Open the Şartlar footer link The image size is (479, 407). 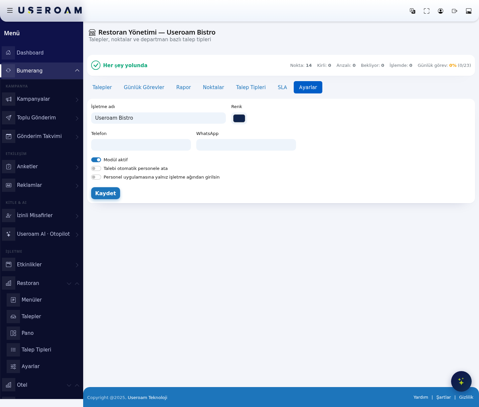tap(444, 397)
